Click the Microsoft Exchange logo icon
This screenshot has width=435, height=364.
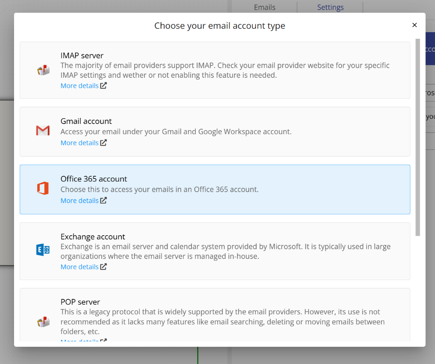[43, 249]
